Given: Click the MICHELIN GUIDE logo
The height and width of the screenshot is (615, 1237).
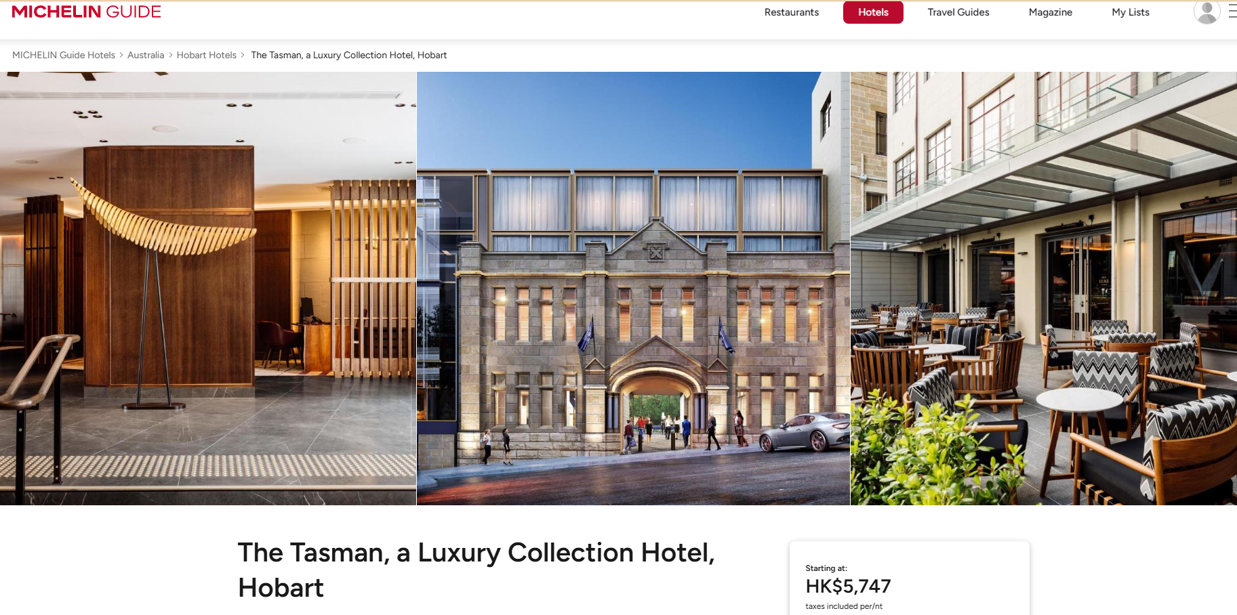Looking at the screenshot, I should click(x=86, y=12).
